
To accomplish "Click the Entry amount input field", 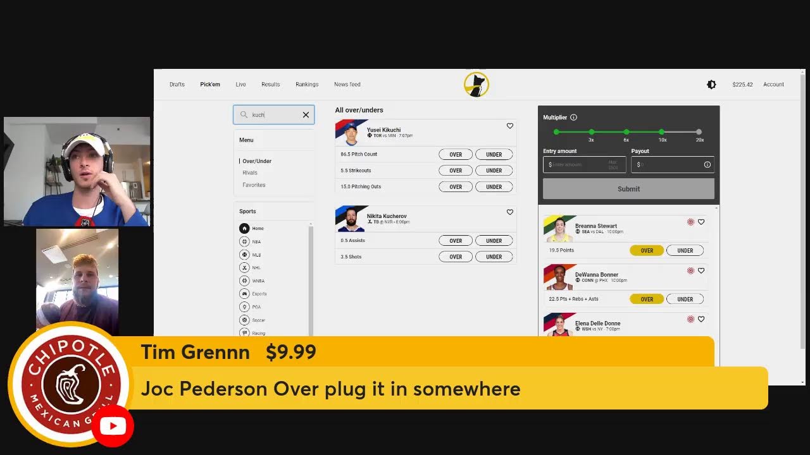I will point(585,164).
